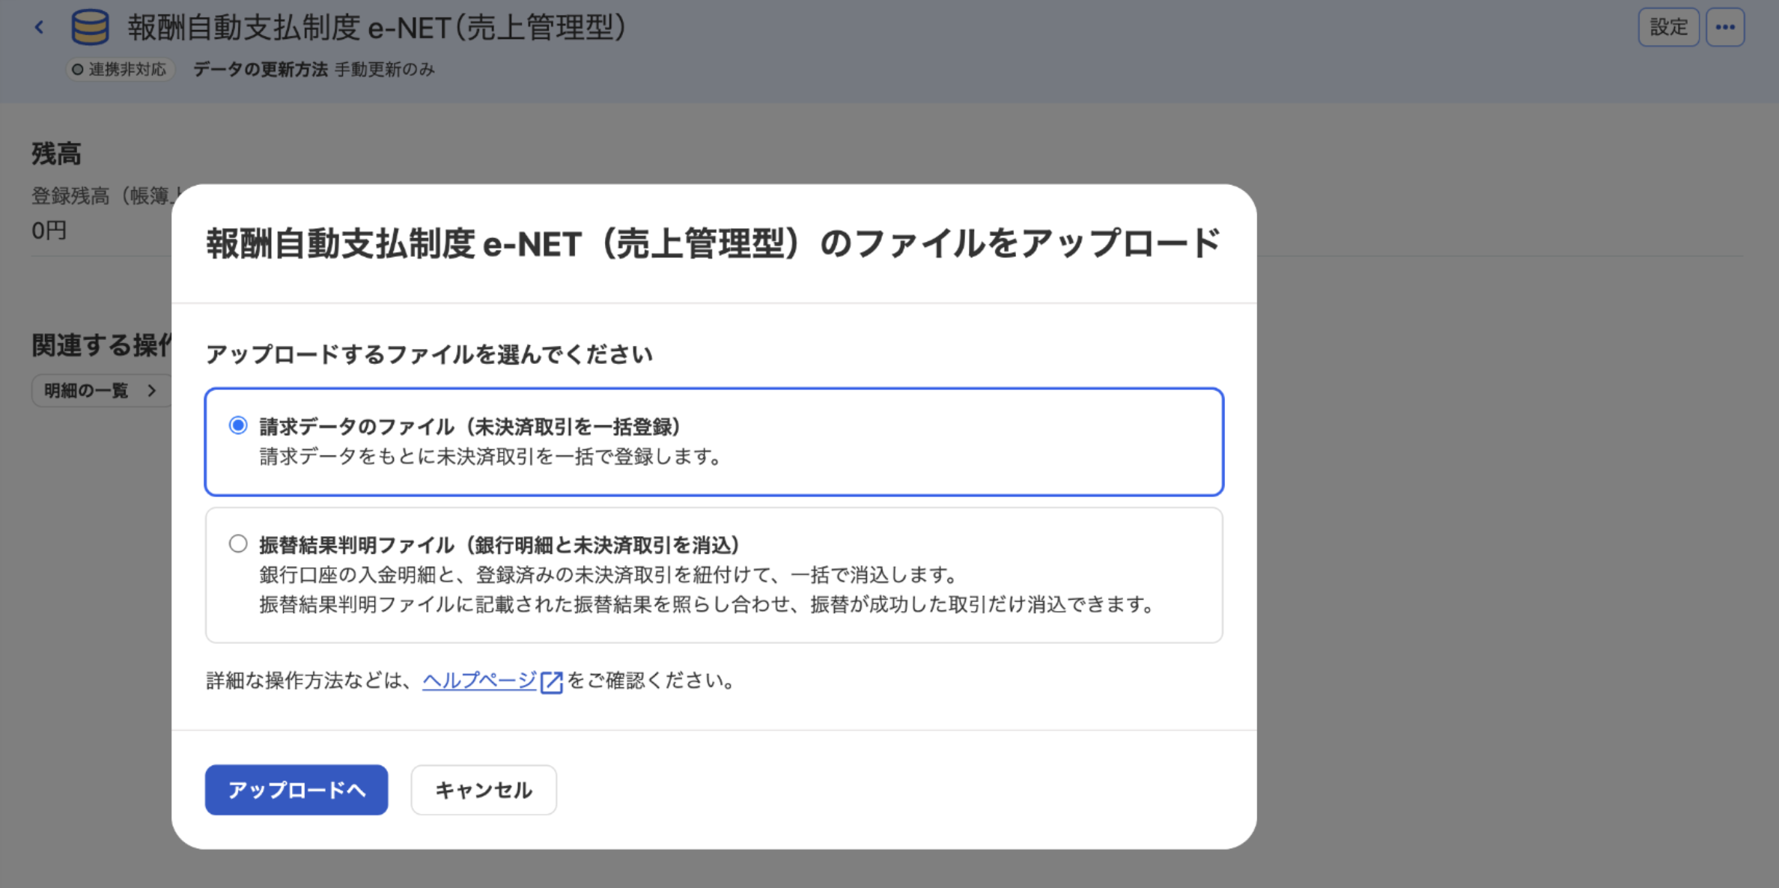The width and height of the screenshot is (1779, 888).
Task: Click the external link icon beside ヘルプページ
Action: tap(552, 681)
